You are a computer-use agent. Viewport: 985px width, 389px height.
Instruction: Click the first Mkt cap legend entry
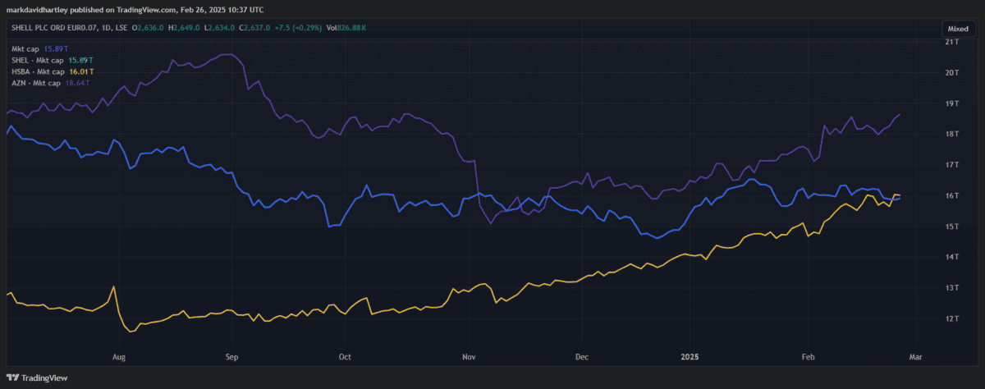(x=24, y=49)
